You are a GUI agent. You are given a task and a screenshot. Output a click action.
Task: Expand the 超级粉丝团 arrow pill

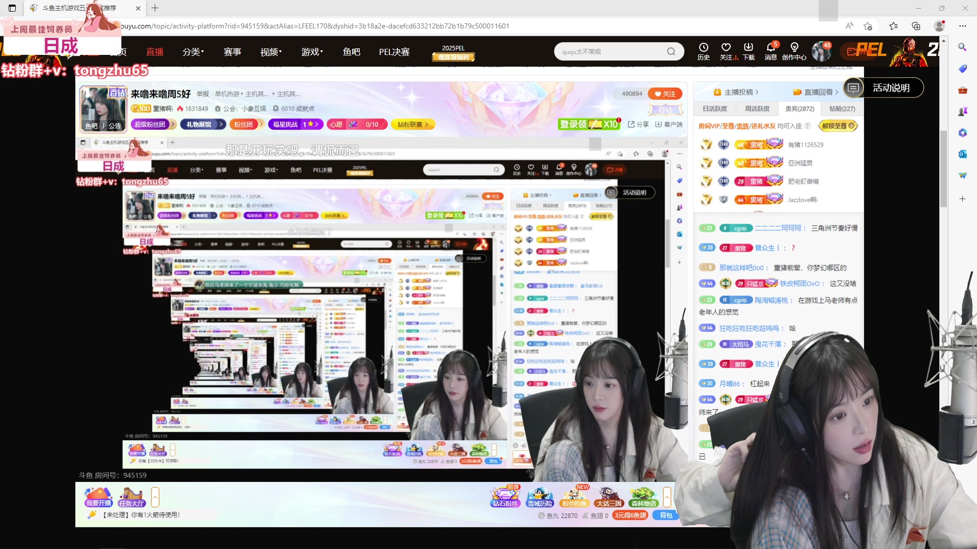point(154,124)
